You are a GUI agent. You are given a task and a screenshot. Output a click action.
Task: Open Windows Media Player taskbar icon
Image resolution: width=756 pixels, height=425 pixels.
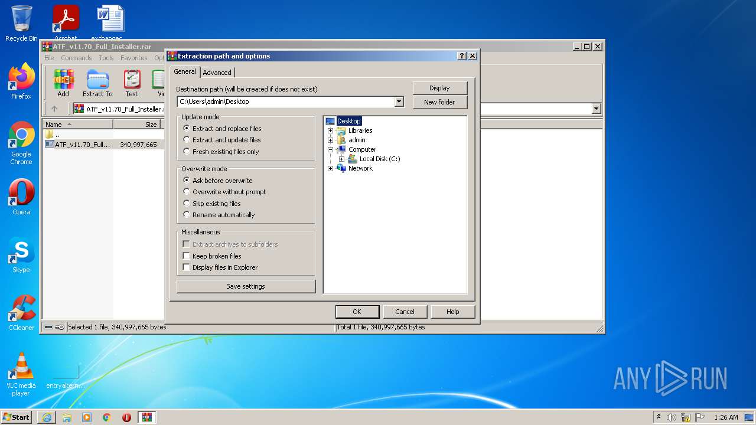(87, 417)
